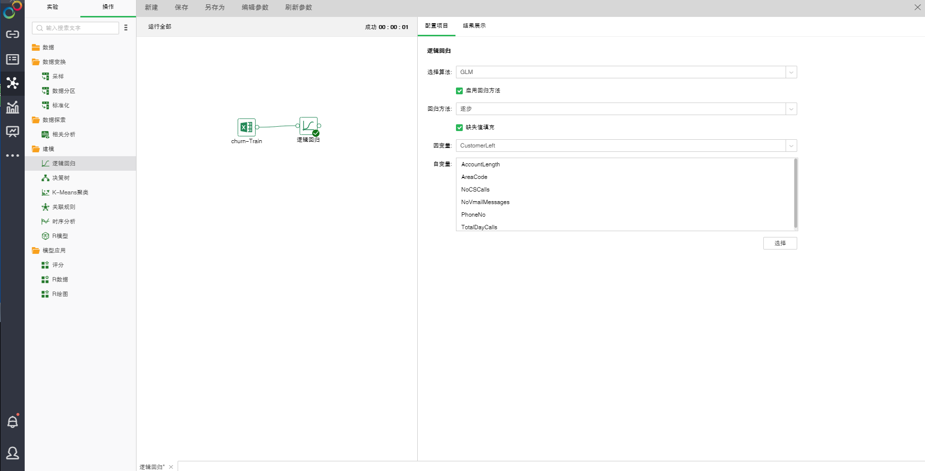
Task: Click the three-dot menu beside search box
Action: (x=126, y=28)
